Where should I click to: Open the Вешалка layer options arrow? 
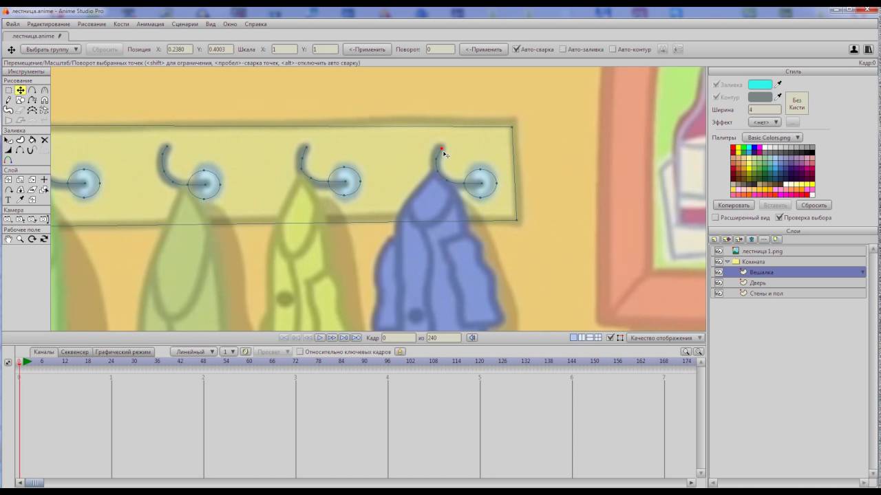tap(862, 272)
